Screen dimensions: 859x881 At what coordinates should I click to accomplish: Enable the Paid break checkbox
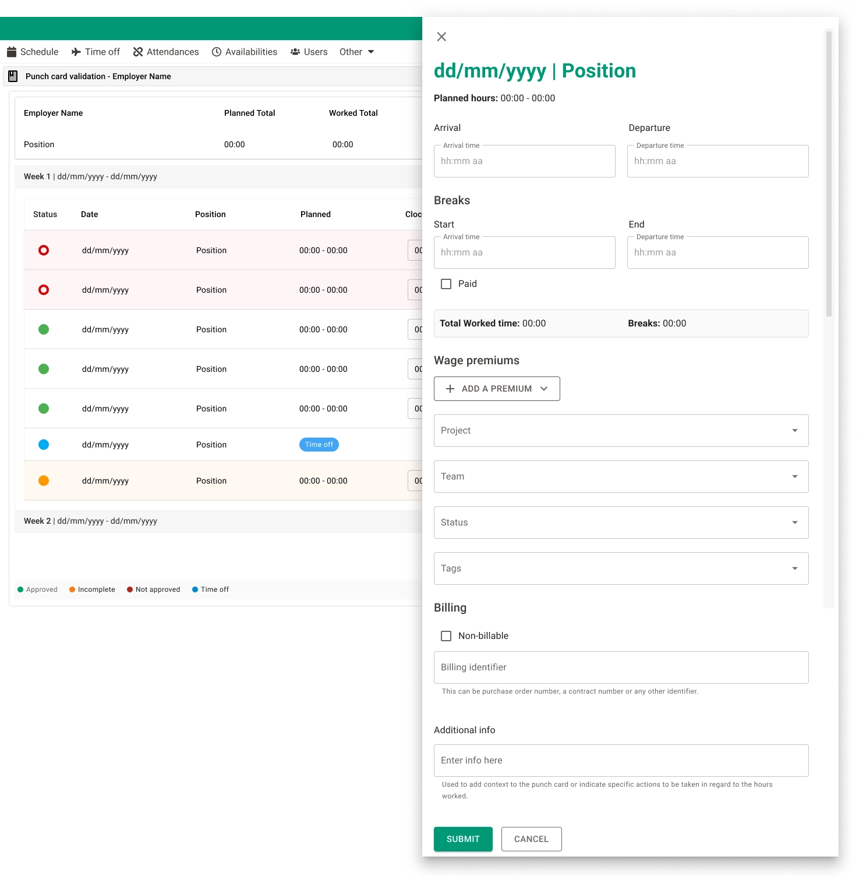pos(446,284)
